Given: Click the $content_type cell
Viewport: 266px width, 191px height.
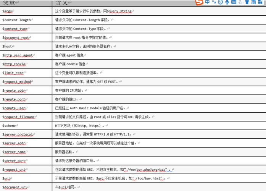Looking at the screenshot, I should [26, 29].
